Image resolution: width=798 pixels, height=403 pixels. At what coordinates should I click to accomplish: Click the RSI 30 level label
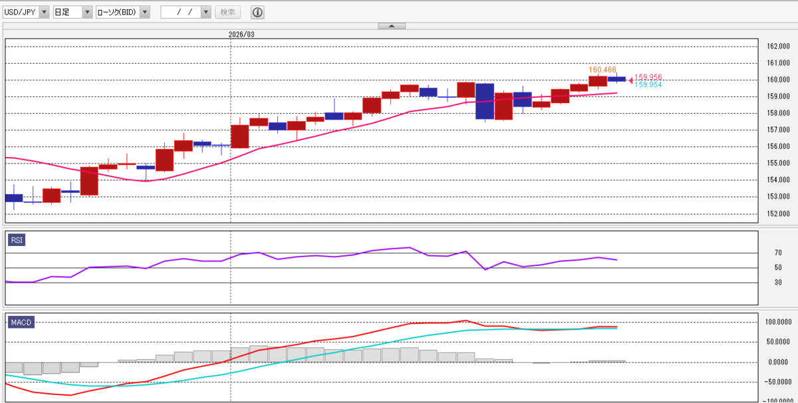tap(778, 283)
